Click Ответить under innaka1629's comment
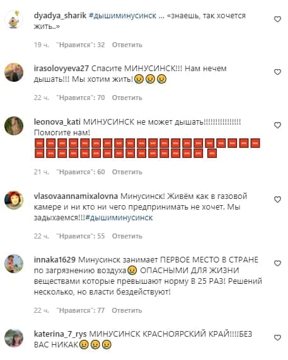288x360 pixels. point(127,310)
